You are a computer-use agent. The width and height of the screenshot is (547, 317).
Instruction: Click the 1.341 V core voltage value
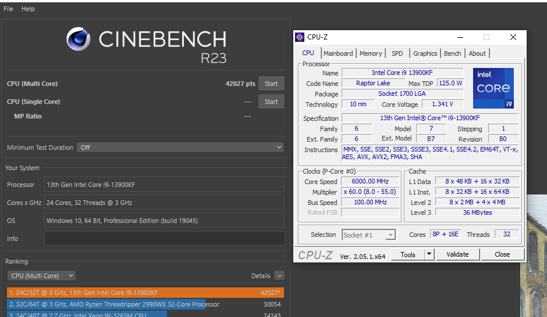tap(442, 104)
